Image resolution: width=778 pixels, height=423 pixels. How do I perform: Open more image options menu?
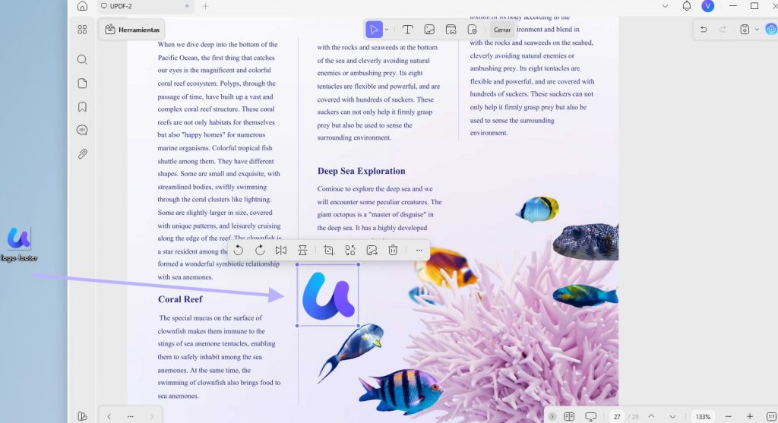click(419, 251)
